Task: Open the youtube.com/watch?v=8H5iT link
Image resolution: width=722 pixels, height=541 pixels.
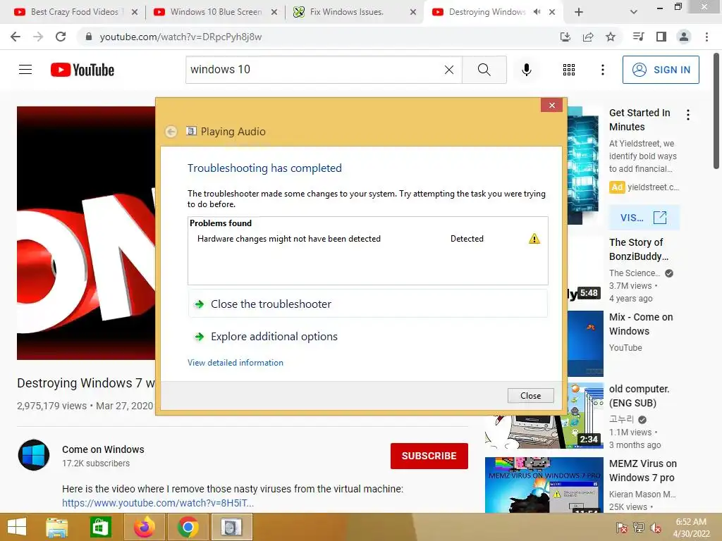Action: (x=158, y=503)
